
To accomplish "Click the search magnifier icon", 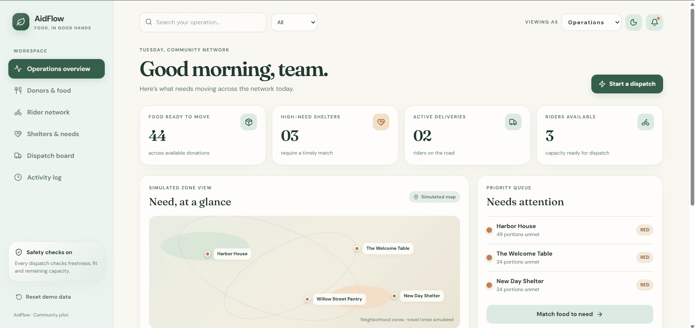I will pos(149,22).
